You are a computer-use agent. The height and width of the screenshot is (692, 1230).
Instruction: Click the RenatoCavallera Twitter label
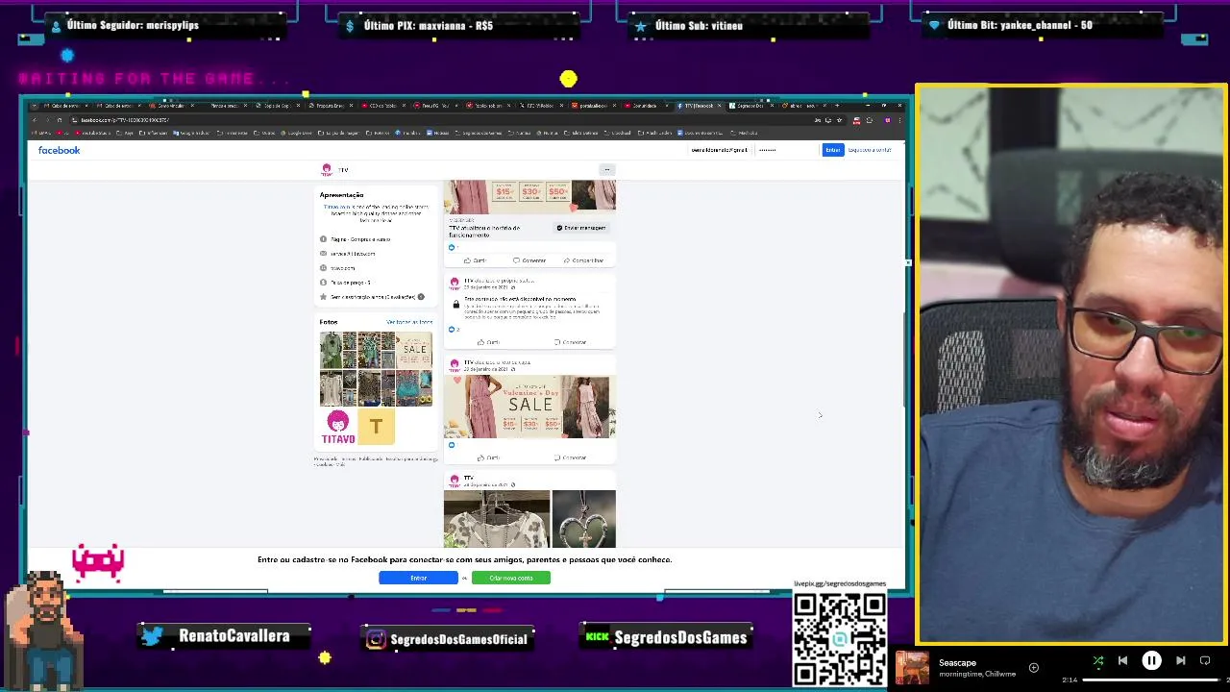tap(225, 636)
